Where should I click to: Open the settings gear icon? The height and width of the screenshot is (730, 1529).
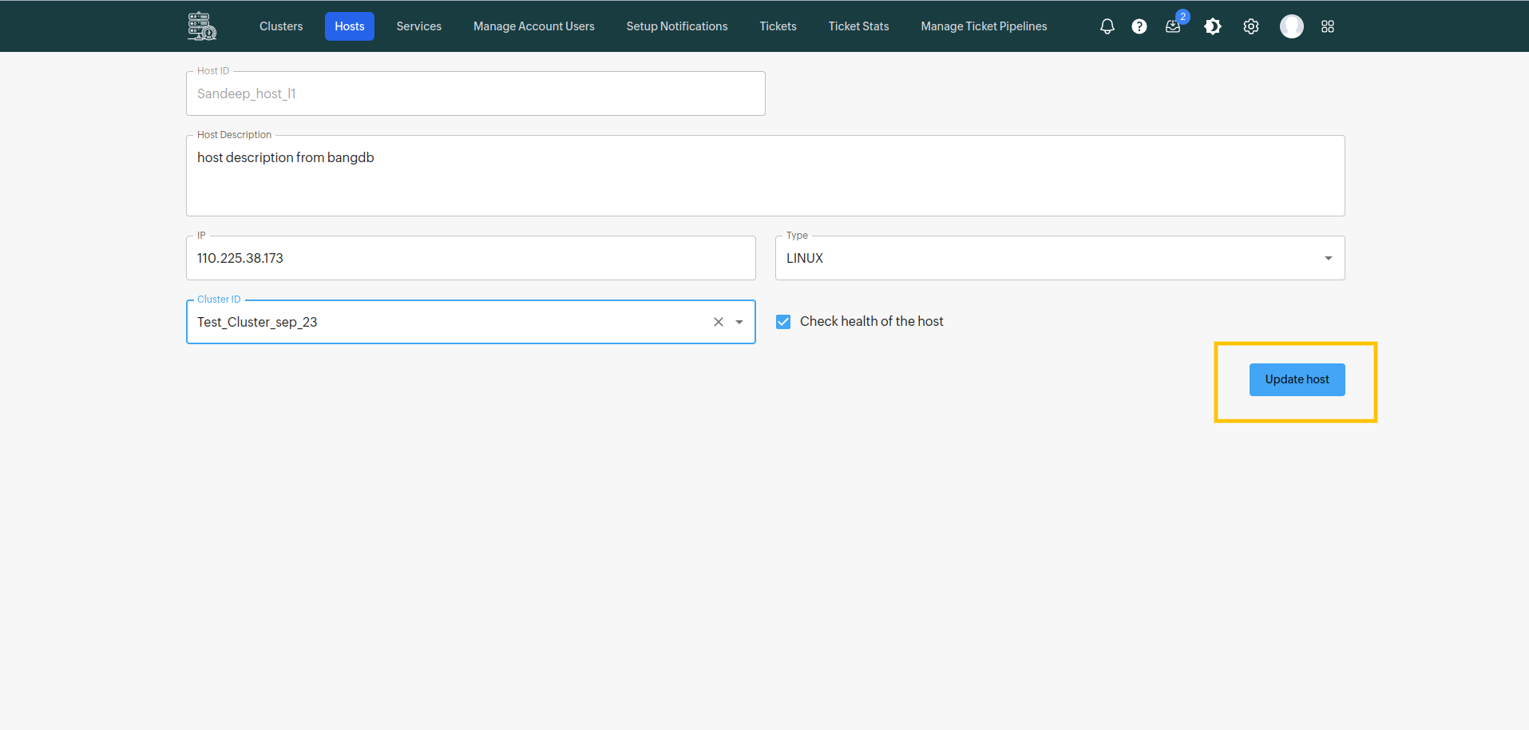pyautogui.click(x=1251, y=26)
